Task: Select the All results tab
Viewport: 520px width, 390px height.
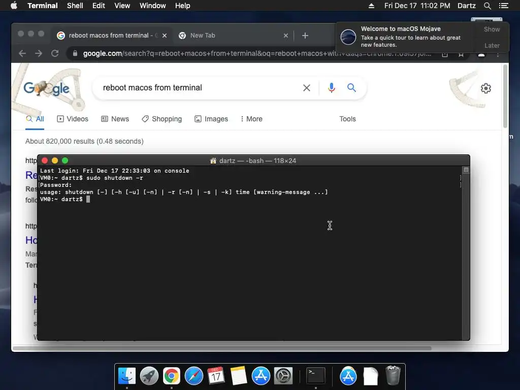Action: (35, 119)
